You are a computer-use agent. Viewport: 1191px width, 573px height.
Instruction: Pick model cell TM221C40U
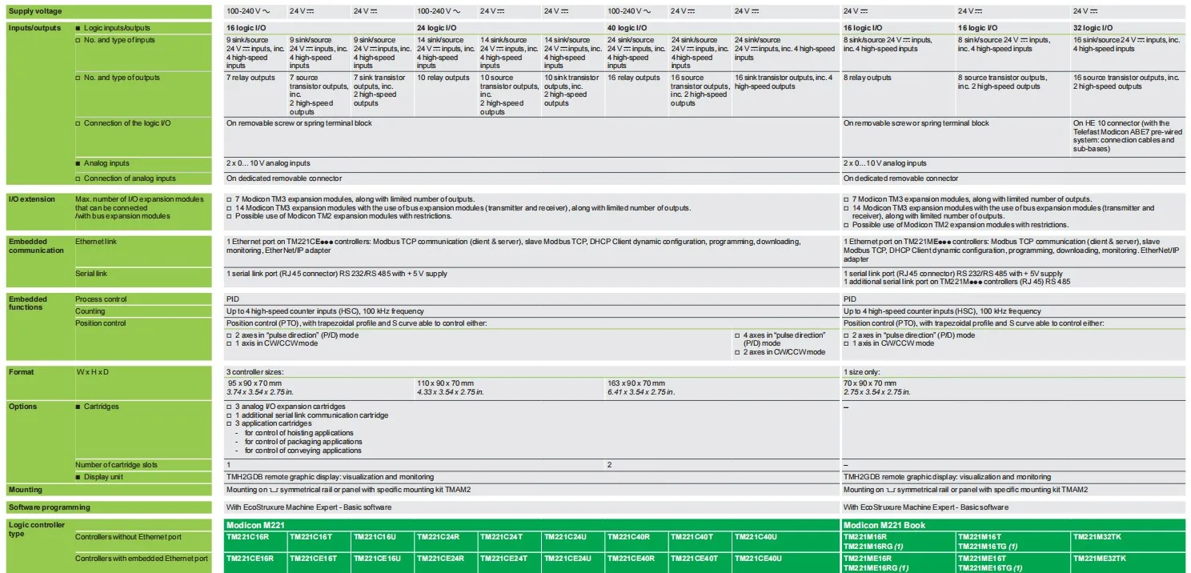click(x=756, y=537)
